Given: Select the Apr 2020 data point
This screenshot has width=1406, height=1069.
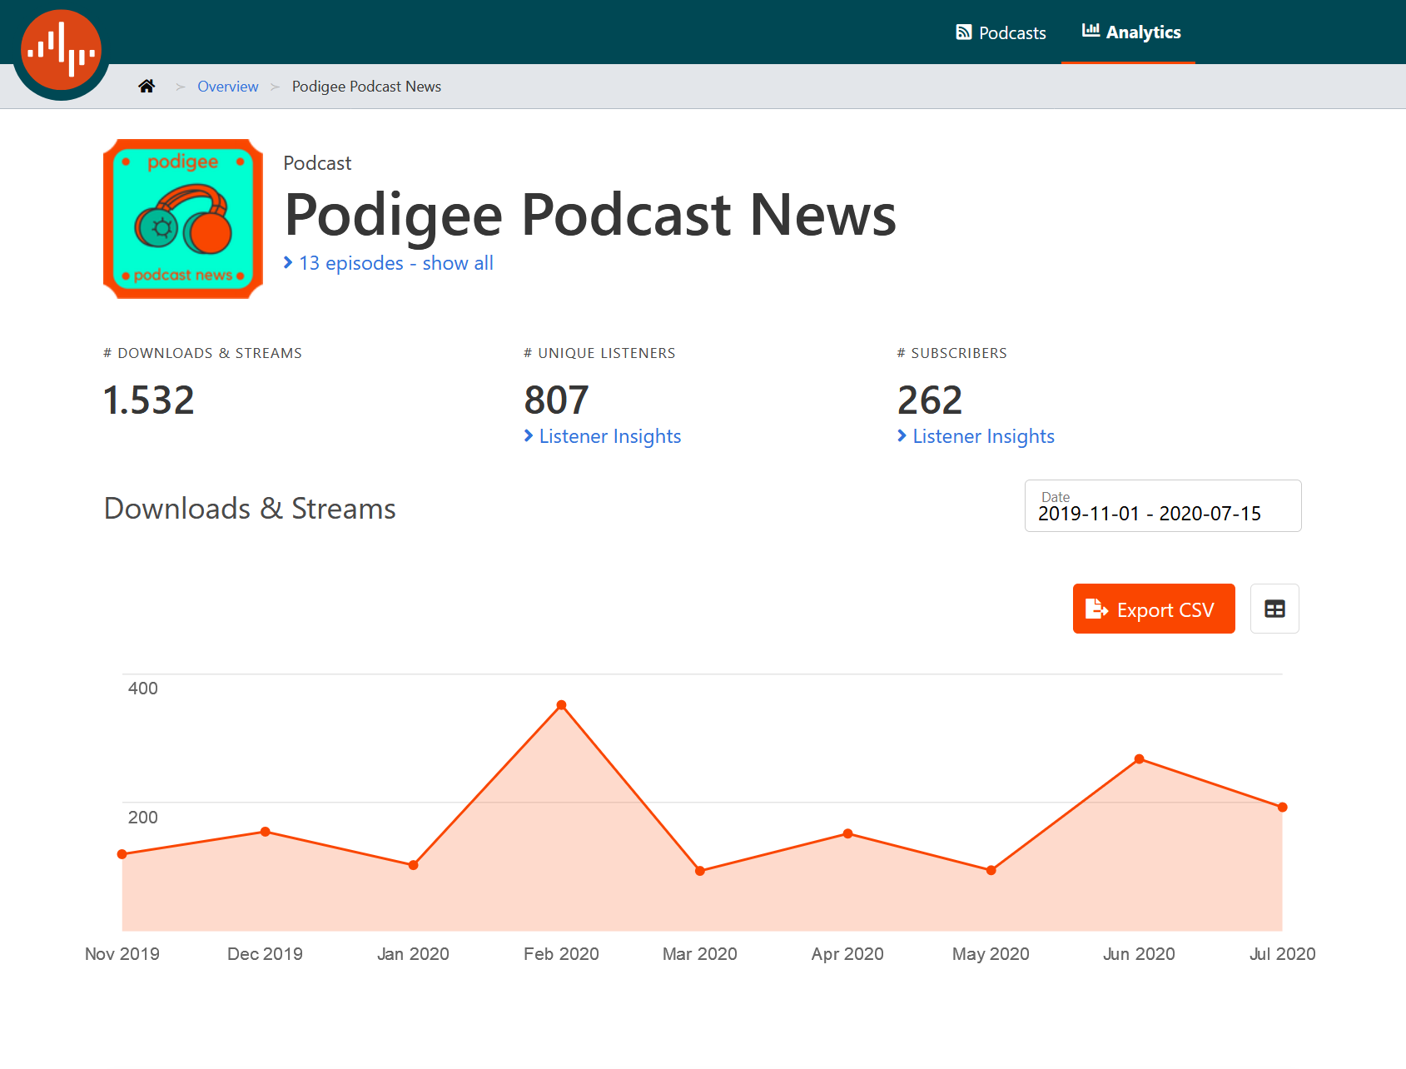Looking at the screenshot, I should click(848, 833).
